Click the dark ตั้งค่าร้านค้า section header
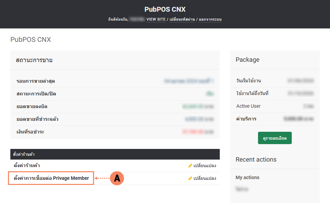The image size is (330, 210). pyautogui.click(x=115, y=154)
